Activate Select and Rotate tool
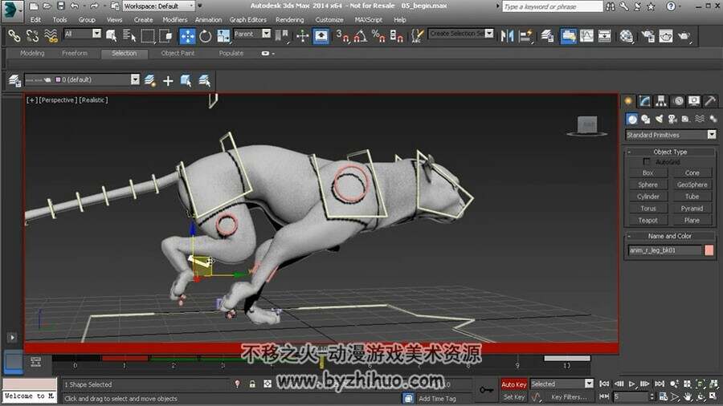723x406 pixels. pyautogui.click(x=205, y=35)
